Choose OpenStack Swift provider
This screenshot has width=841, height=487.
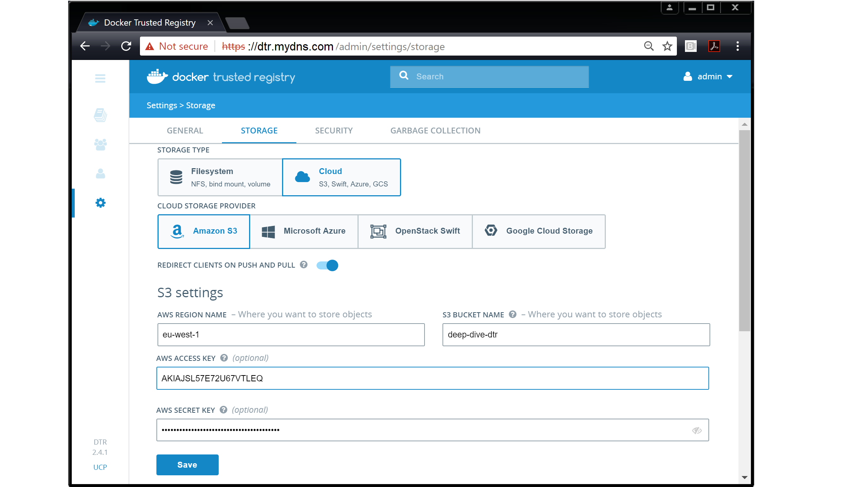pyautogui.click(x=415, y=231)
